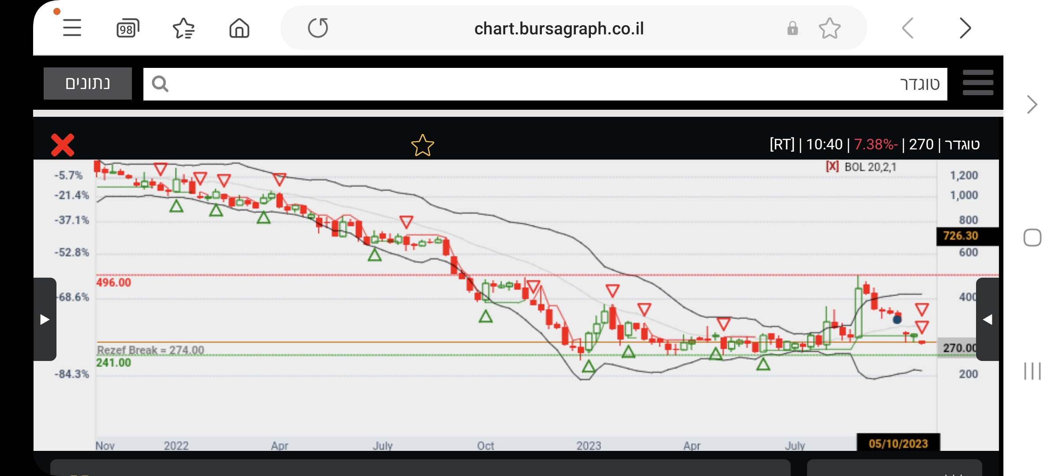Image resolution: width=1059 pixels, height=476 pixels.
Task: Expand right side panel arrow
Action: tap(988, 319)
